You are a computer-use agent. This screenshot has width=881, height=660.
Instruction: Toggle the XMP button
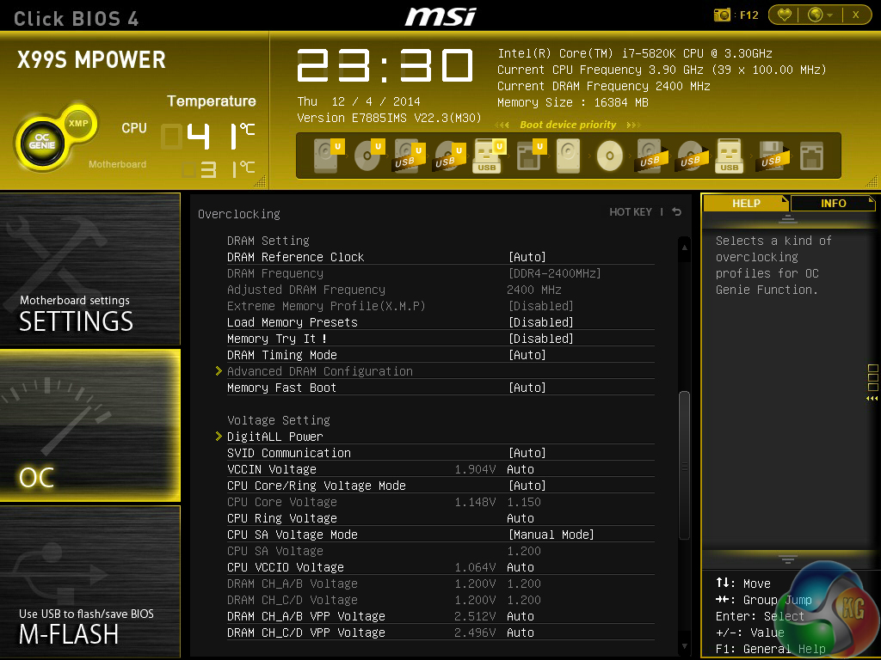click(78, 124)
